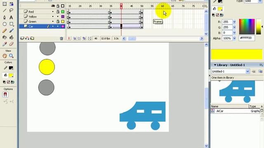Open the Untitled-1 library dropdown
Screen dimensions: 264x148
(x=247, y=71)
